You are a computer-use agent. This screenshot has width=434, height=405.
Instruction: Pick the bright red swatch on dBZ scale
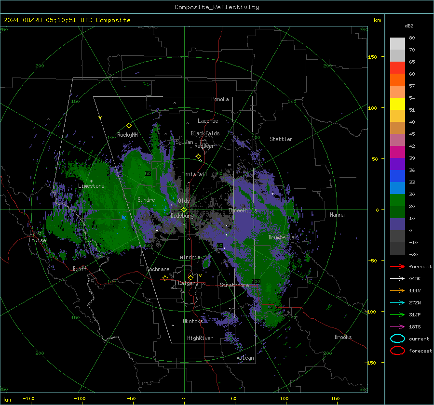pyautogui.click(x=397, y=68)
